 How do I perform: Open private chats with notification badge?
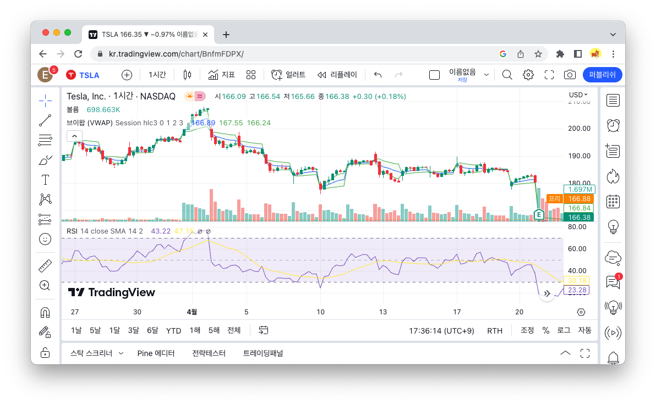tap(614, 281)
